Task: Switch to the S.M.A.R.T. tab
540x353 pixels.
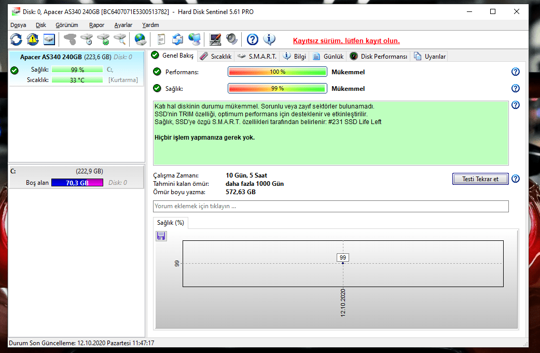Action: pyautogui.click(x=257, y=56)
